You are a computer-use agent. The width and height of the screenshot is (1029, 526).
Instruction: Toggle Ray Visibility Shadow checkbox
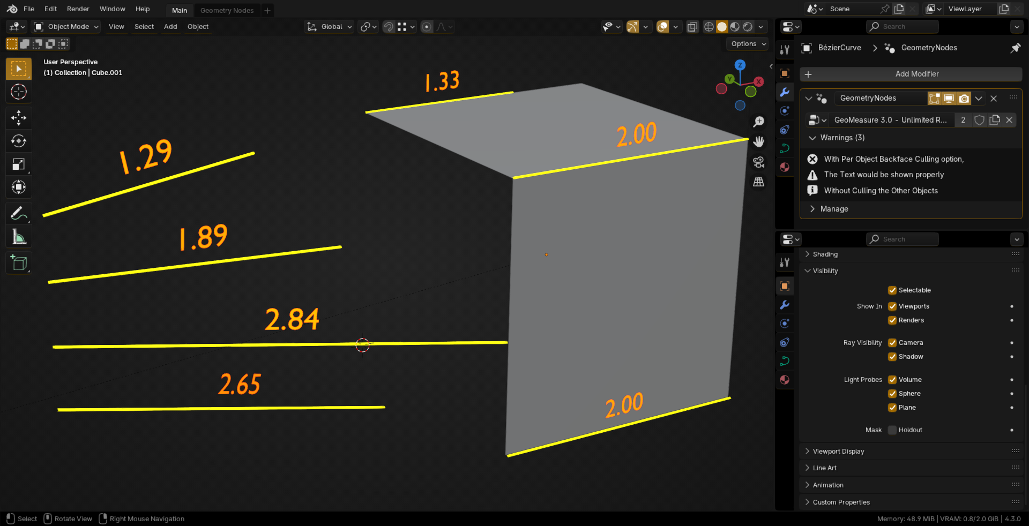[x=892, y=357]
